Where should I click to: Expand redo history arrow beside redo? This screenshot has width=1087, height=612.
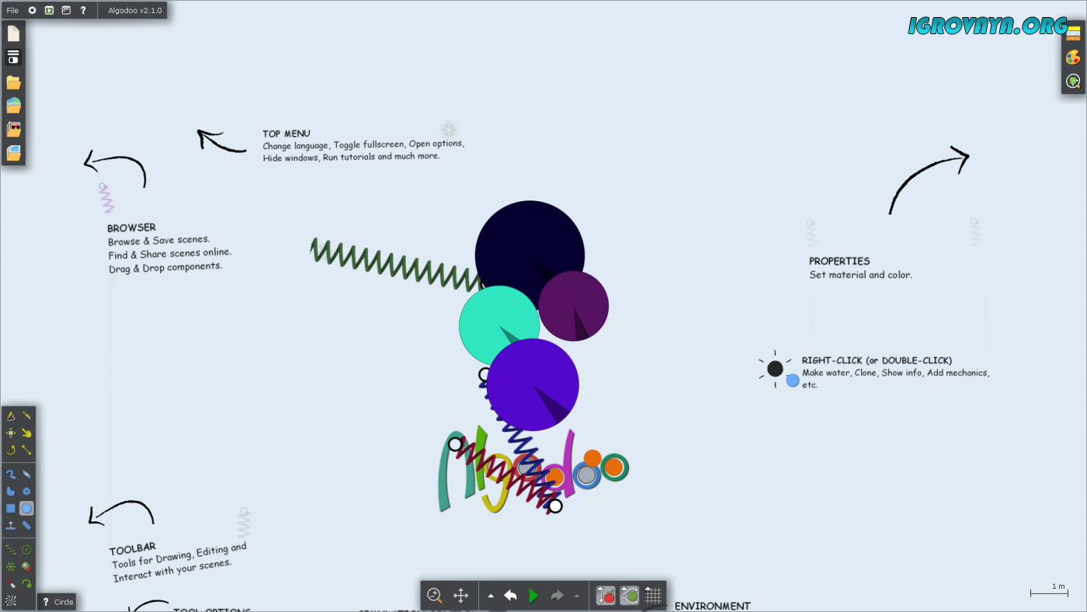click(576, 596)
